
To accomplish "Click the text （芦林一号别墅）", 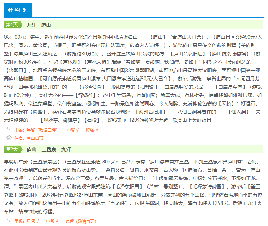I will click(x=164, y=187).
